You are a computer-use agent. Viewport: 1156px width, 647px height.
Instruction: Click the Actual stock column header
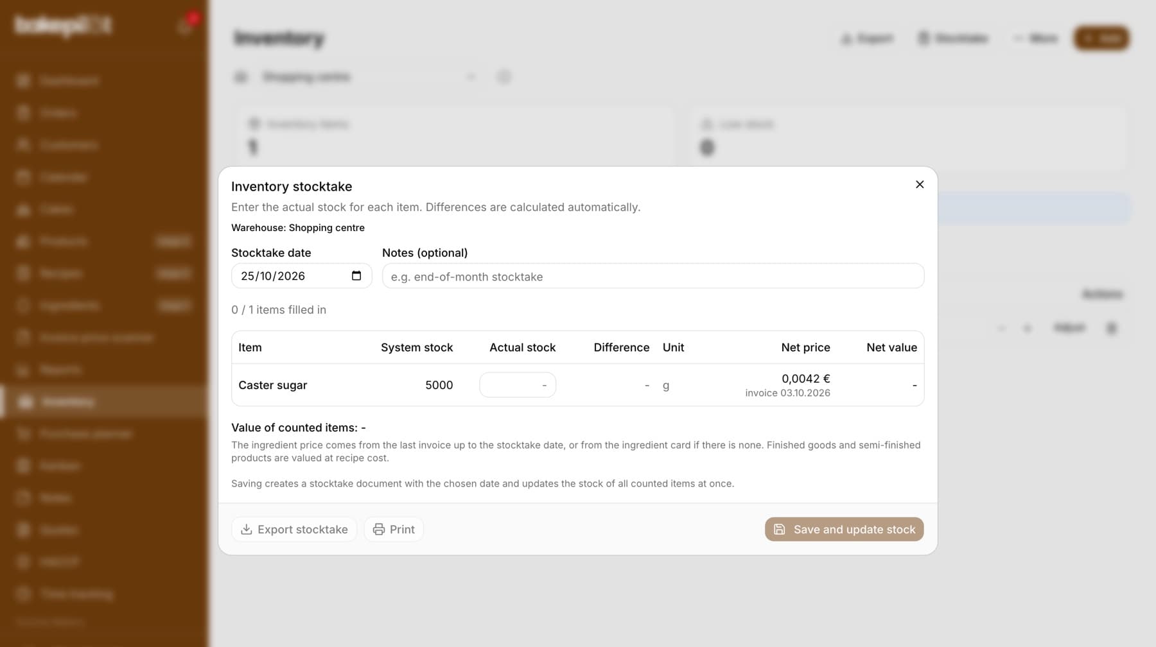(523, 347)
